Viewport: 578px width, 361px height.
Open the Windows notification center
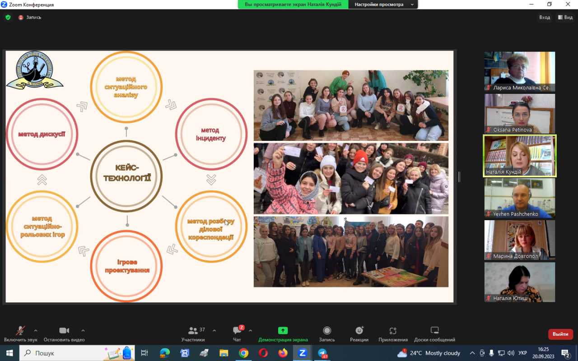tap(566, 353)
